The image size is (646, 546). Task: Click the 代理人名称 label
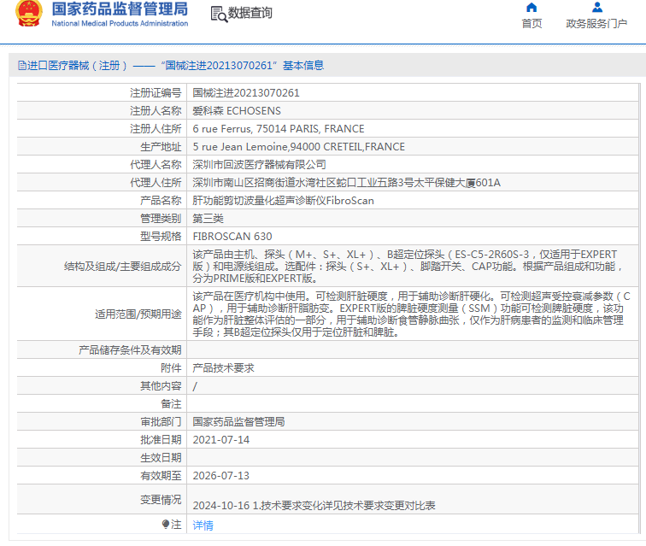(156, 165)
